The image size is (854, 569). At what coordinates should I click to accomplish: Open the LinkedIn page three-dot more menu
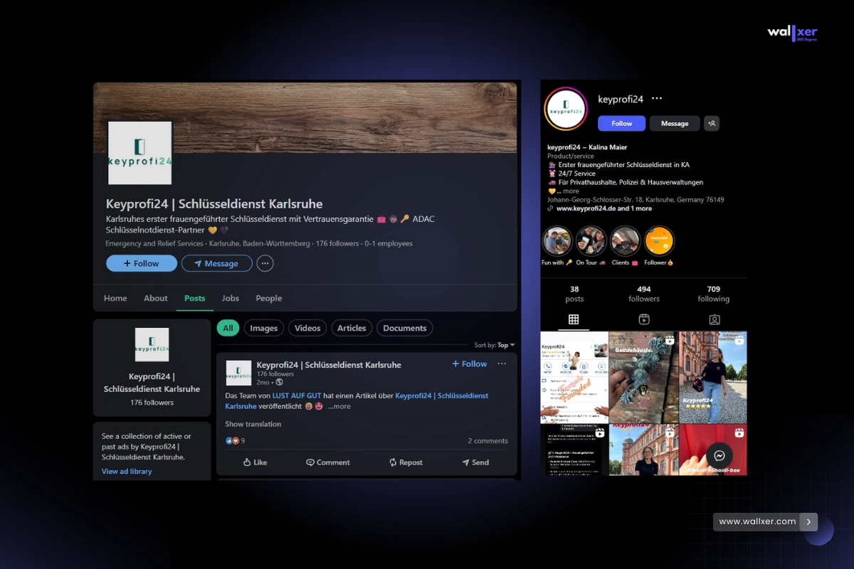point(265,263)
